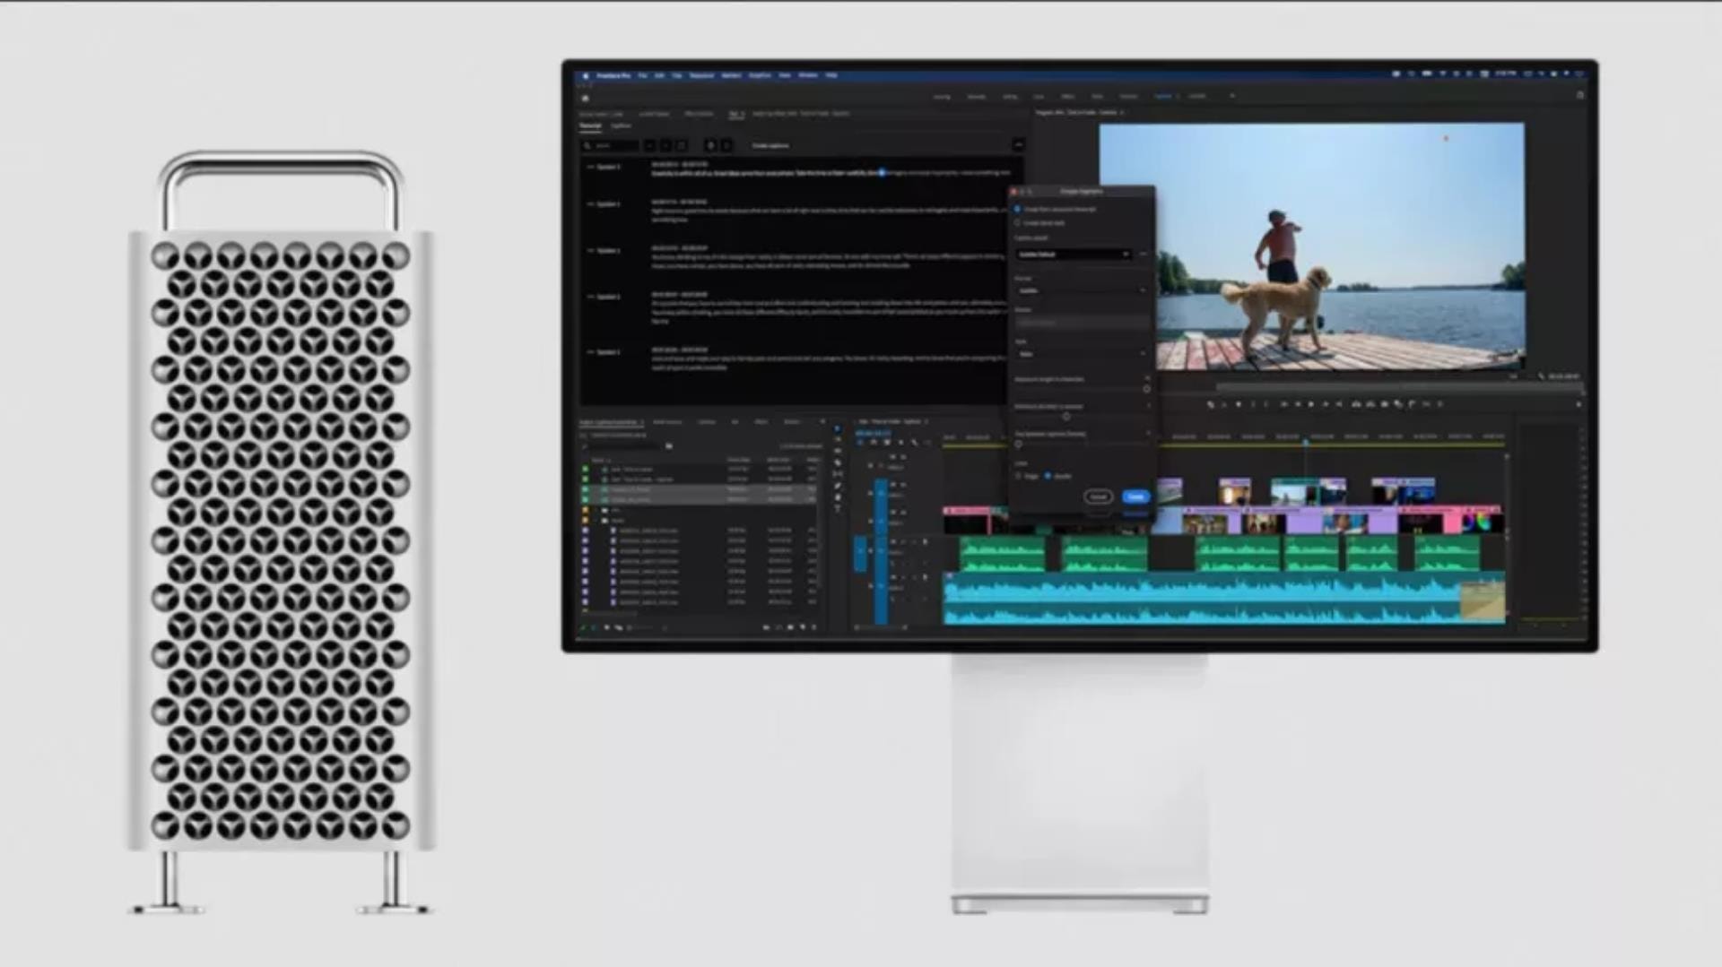
Task: Open the search magnifier in the Transcript panel
Action: coord(588,148)
